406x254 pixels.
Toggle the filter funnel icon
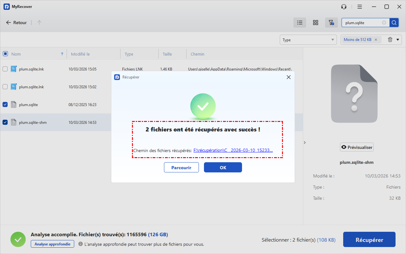[331, 23]
